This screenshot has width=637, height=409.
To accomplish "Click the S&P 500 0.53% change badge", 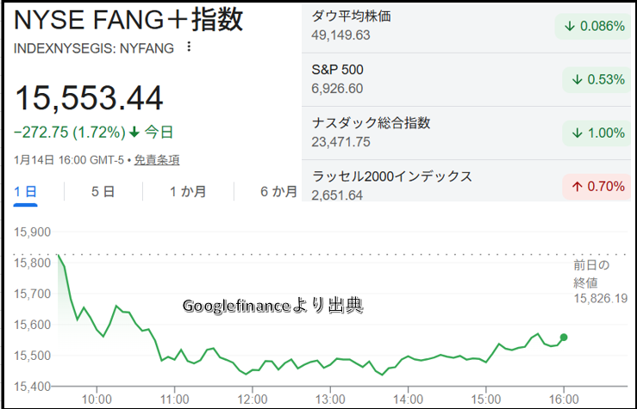I will point(594,79).
